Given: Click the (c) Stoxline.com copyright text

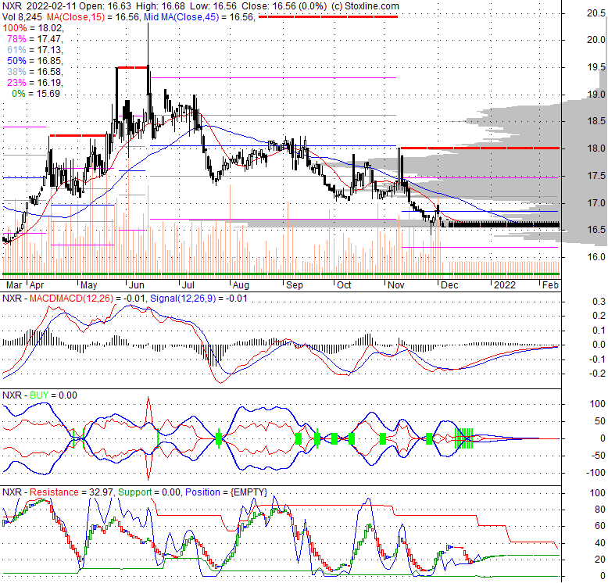Looking at the screenshot, I should (x=366, y=6).
